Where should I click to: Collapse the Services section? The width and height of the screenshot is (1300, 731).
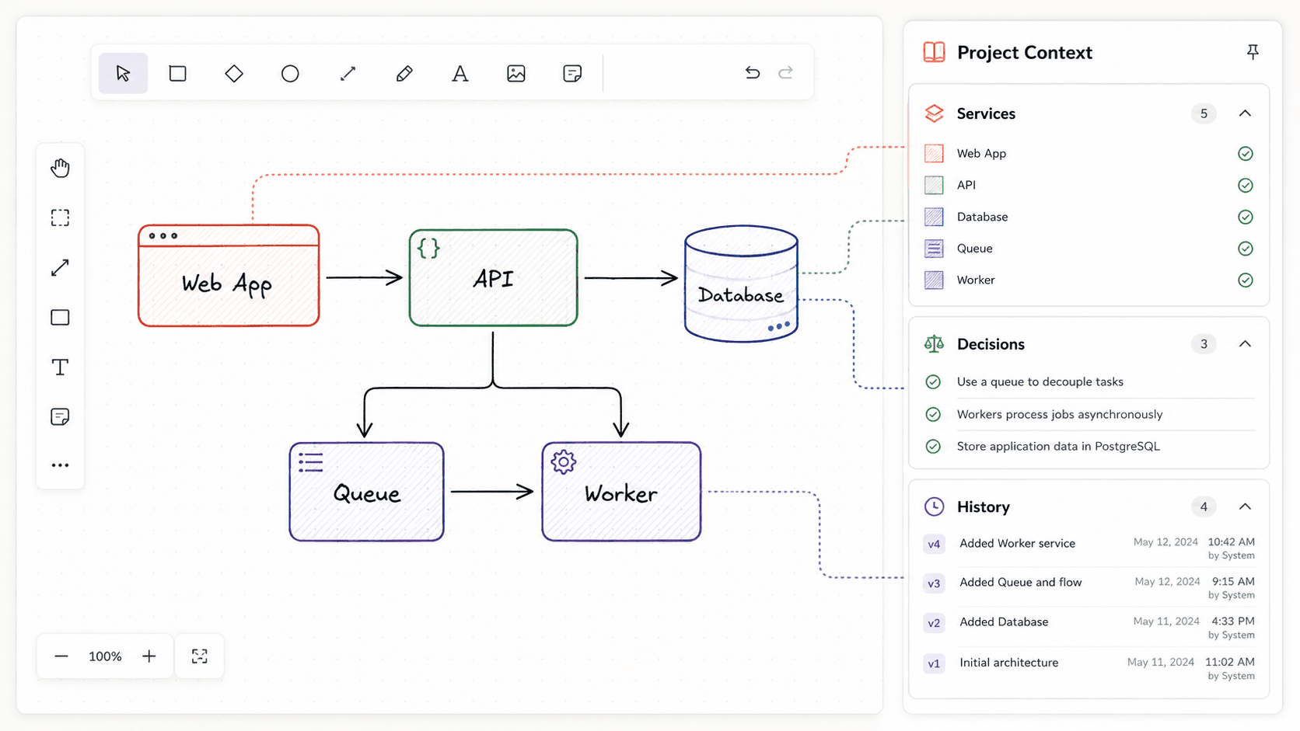[1245, 113]
